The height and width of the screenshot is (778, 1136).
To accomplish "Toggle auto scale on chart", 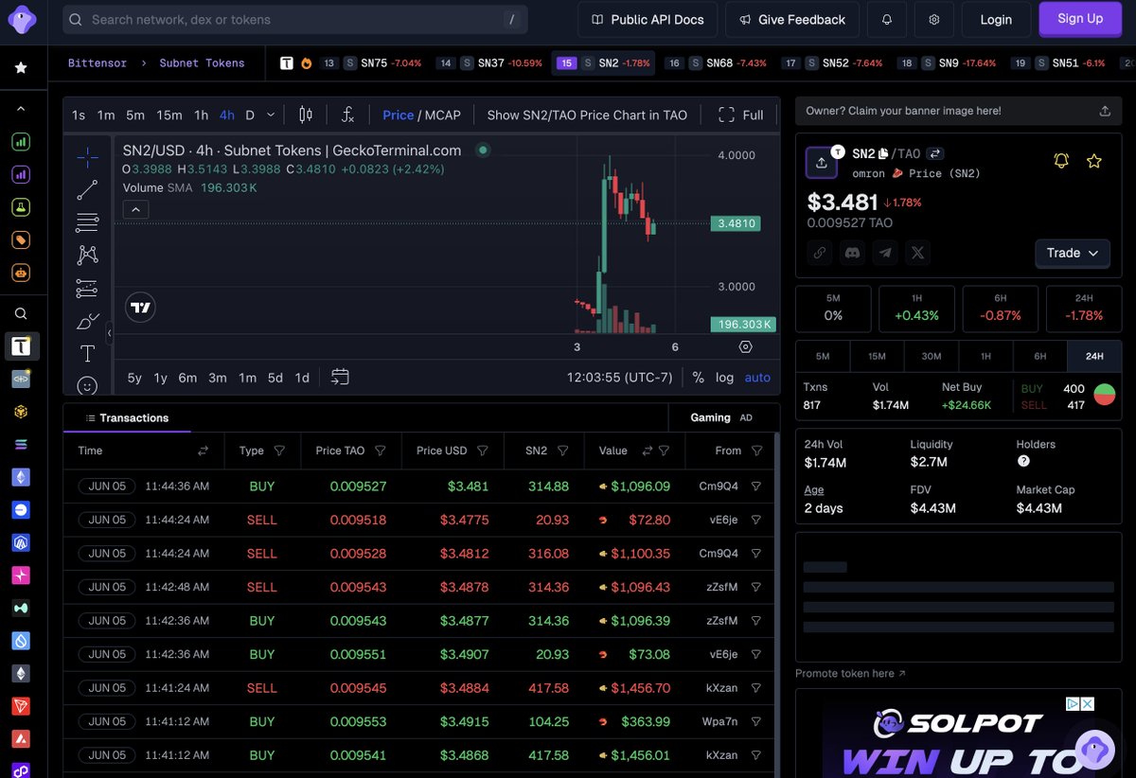I will point(757,378).
